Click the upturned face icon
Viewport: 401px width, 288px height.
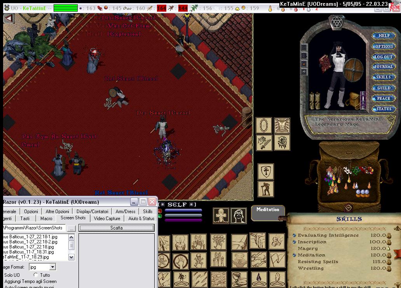[239, 216]
